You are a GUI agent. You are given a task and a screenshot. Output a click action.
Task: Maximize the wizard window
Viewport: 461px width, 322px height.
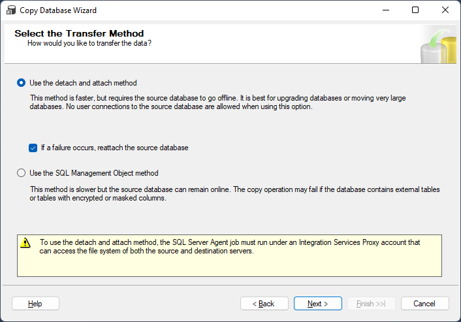click(415, 10)
